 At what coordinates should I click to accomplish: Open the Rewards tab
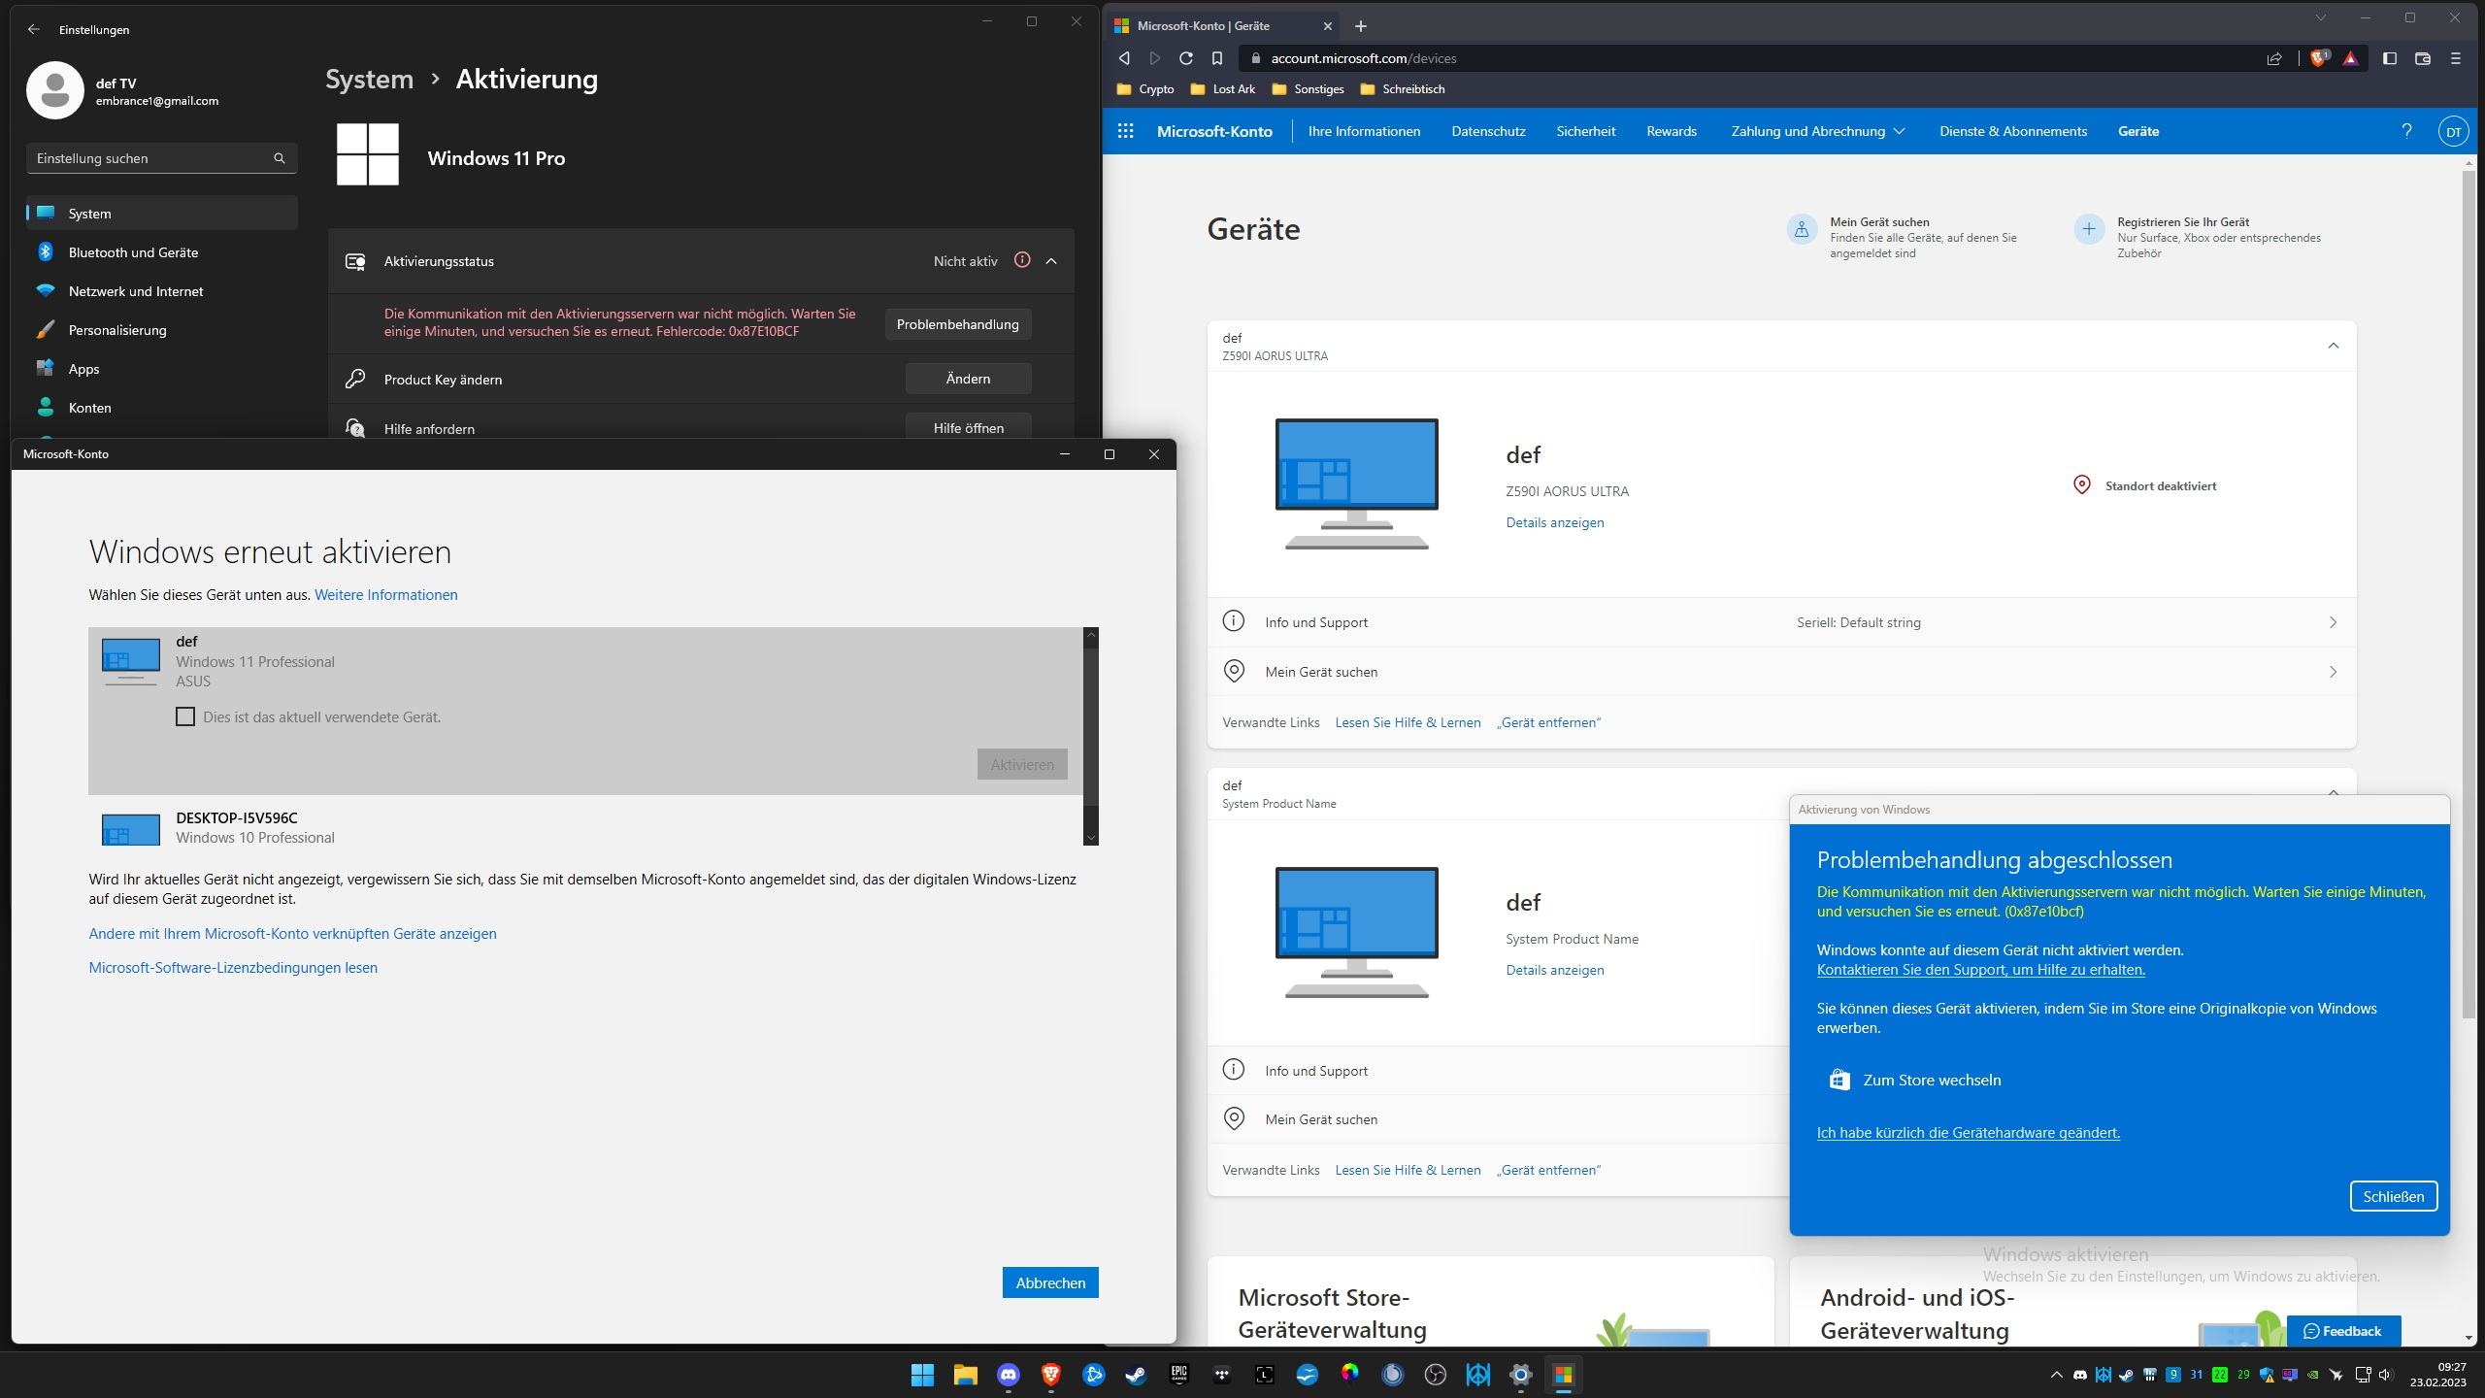point(1672,131)
